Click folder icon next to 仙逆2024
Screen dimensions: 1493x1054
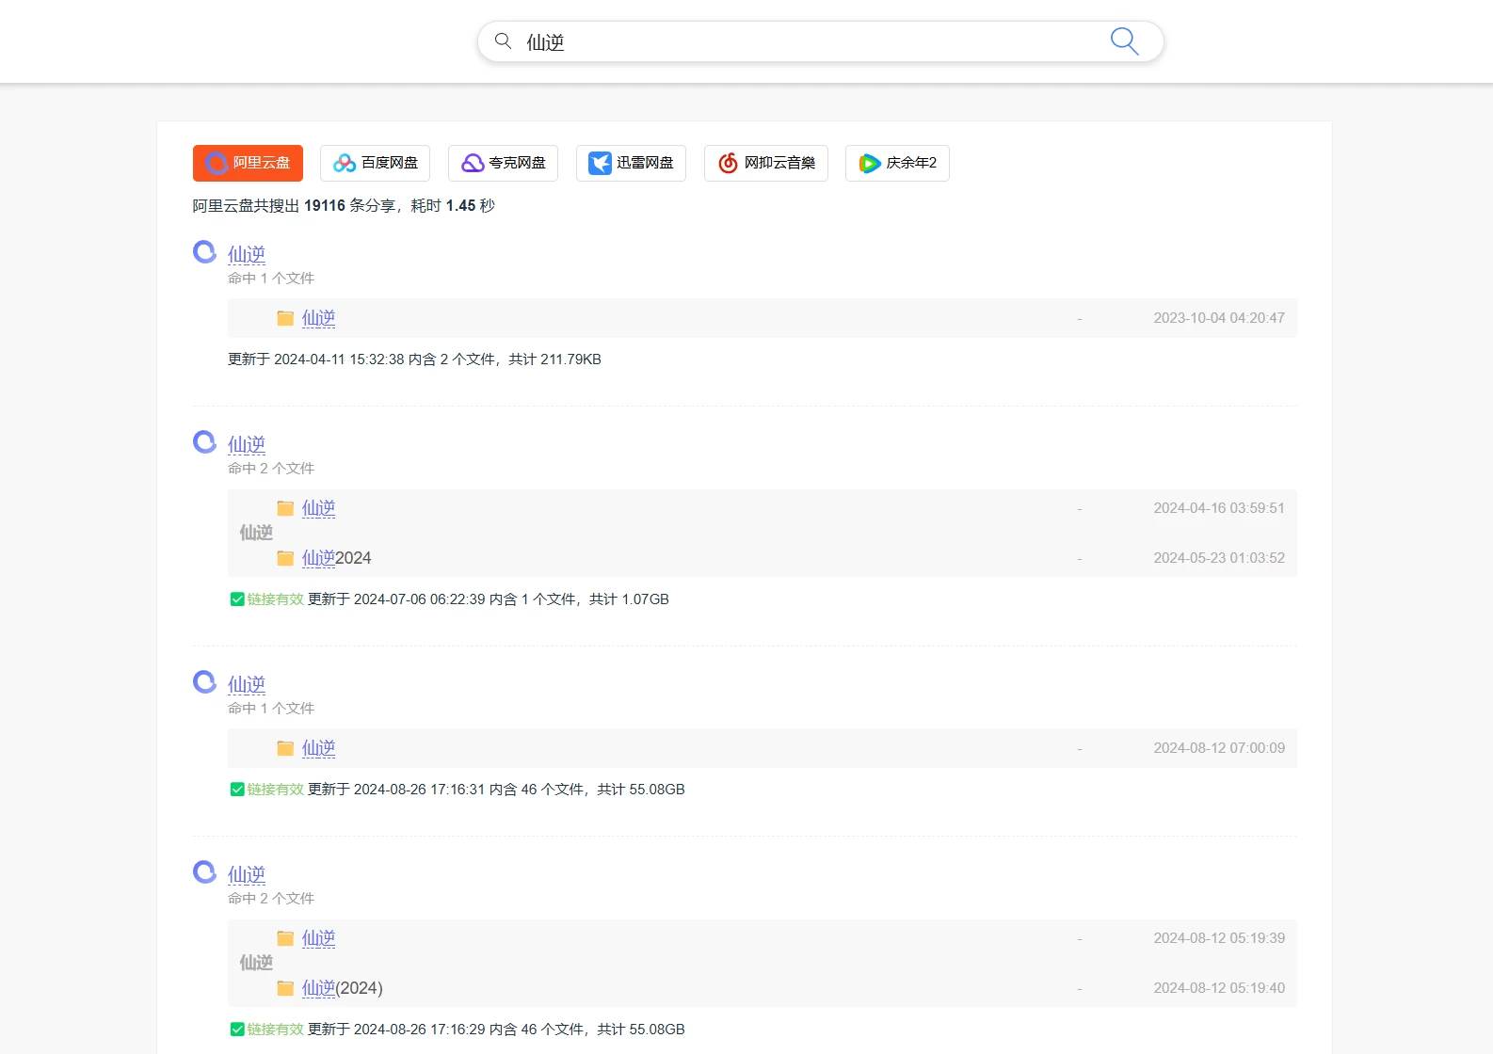(x=285, y=558)
